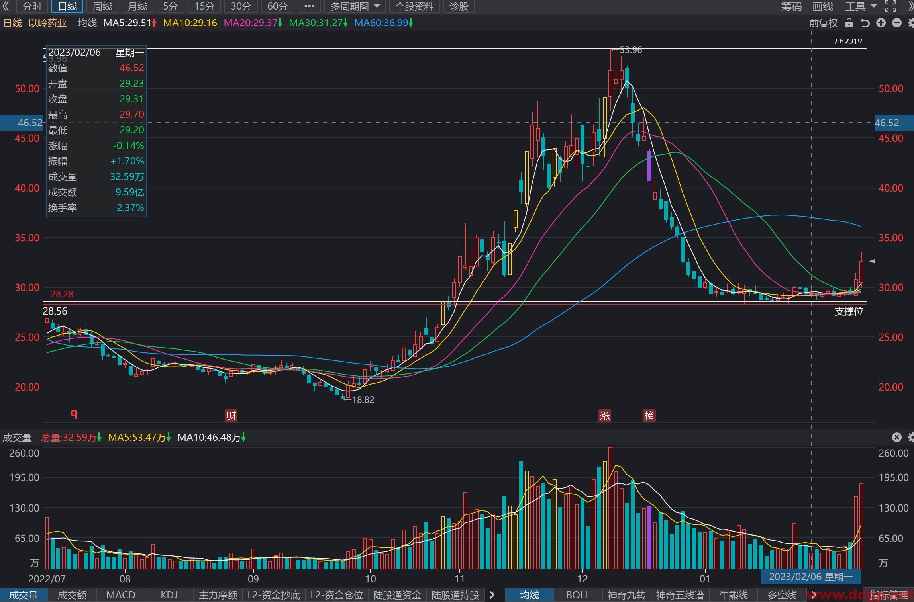Select the BOLL overlay tab
The width and height of the screenshot is (914, 602).
click(x=578, y=595)
